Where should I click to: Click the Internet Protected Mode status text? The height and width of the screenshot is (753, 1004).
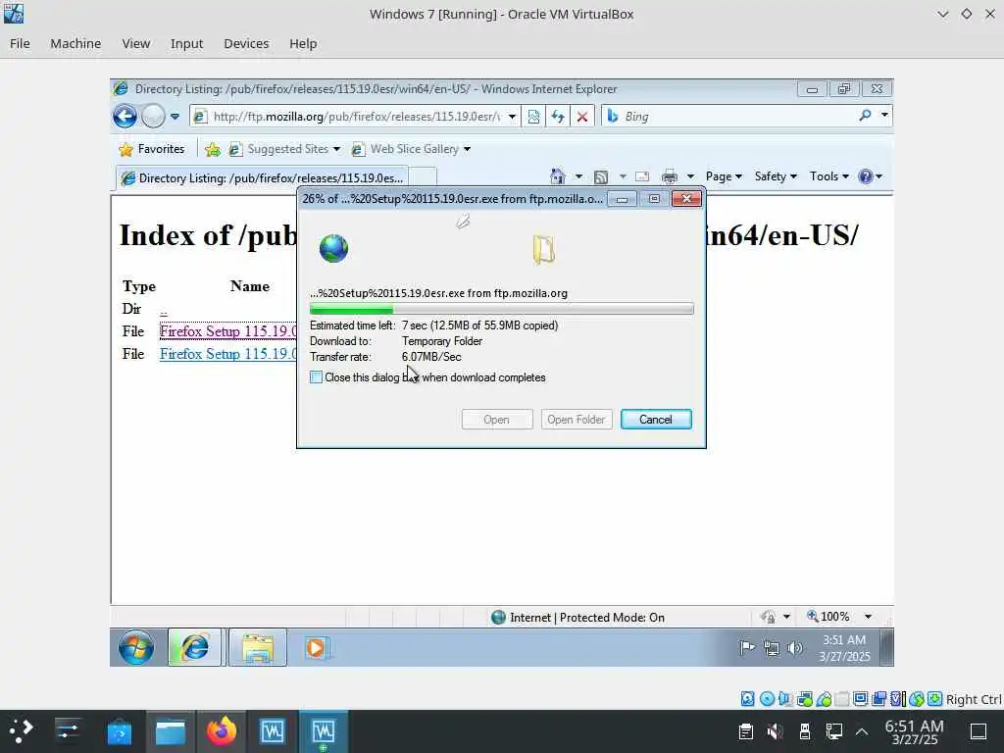586,618
